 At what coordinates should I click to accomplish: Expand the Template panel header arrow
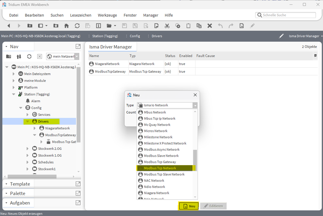click(6, 184)
